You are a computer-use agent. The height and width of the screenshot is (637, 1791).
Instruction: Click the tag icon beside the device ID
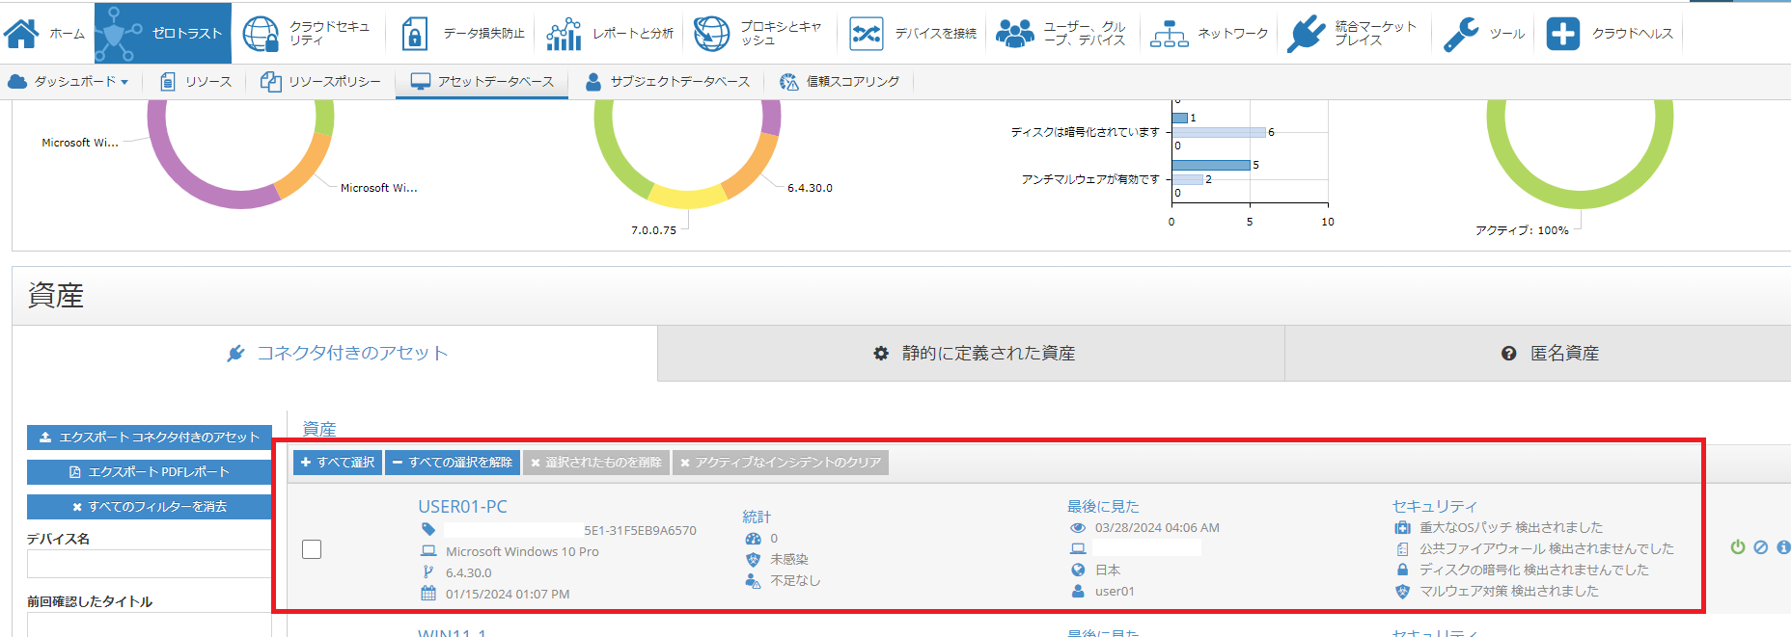point(428,529)
